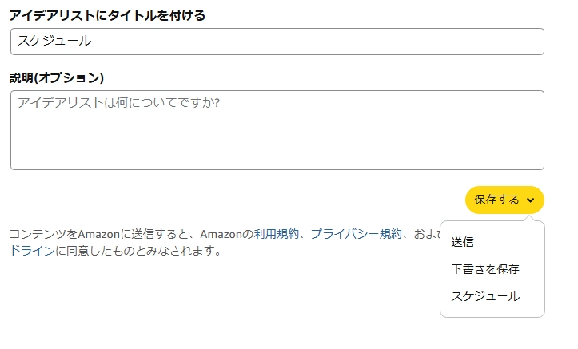The width and height of the screenshot is (578, 349).
Task: Click the chevron arrow on 保存する button
Action: coord(531,200)
